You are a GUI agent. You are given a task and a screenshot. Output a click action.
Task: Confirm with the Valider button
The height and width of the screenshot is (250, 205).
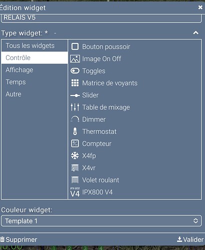190,239
